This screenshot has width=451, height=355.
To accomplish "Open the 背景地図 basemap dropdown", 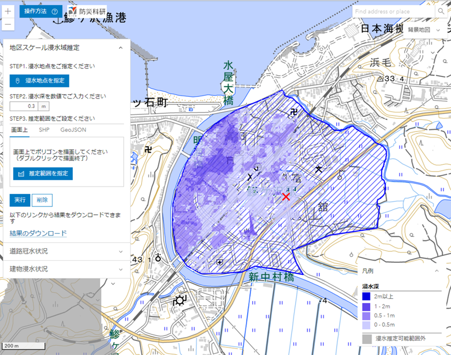I will [x=424, y=30].
